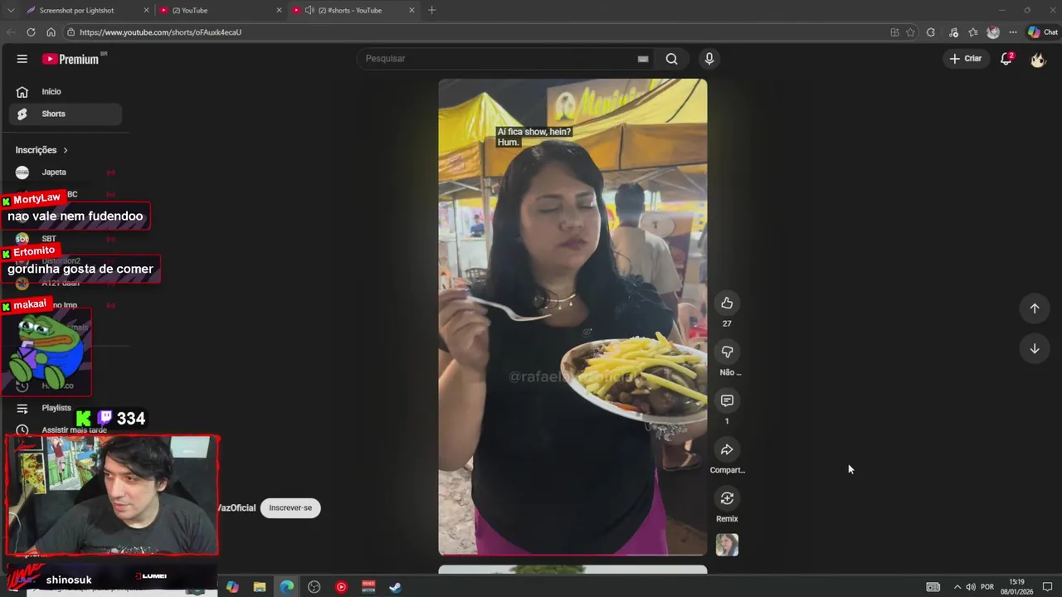
Task: Go back in browser history
Action: (x=11, y=32)
